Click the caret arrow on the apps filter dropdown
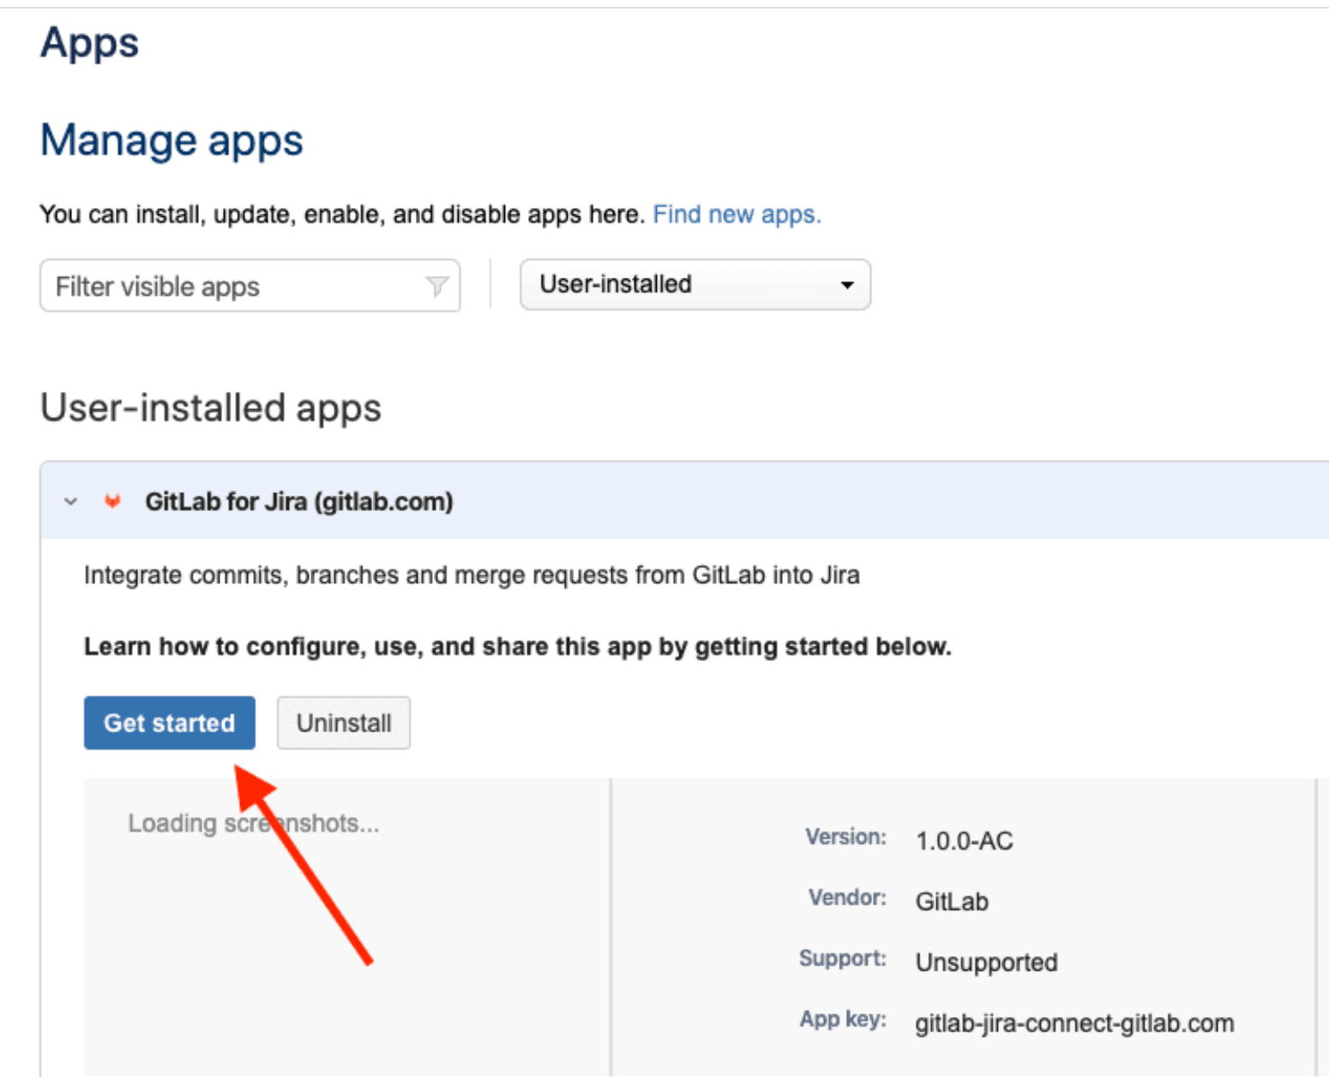 point(847,285)
